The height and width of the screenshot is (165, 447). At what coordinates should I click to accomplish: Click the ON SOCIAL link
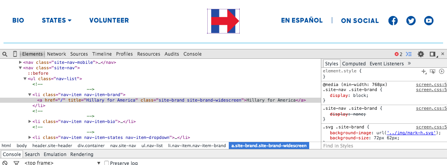[360, 21]
